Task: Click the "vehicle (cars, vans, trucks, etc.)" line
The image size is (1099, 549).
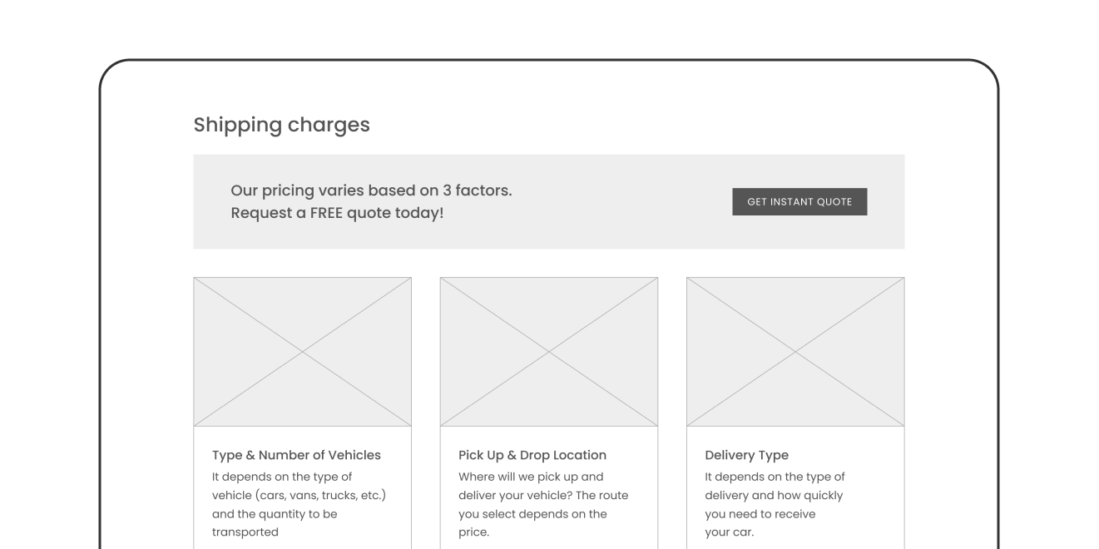Action: click(299, 496)
